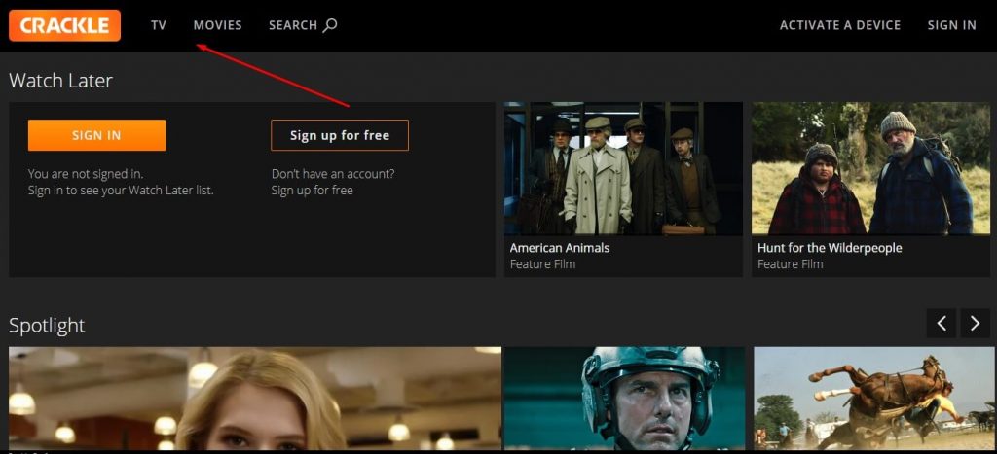Open the Movies menu
This screenshot has width=997, height=454.
217,25
